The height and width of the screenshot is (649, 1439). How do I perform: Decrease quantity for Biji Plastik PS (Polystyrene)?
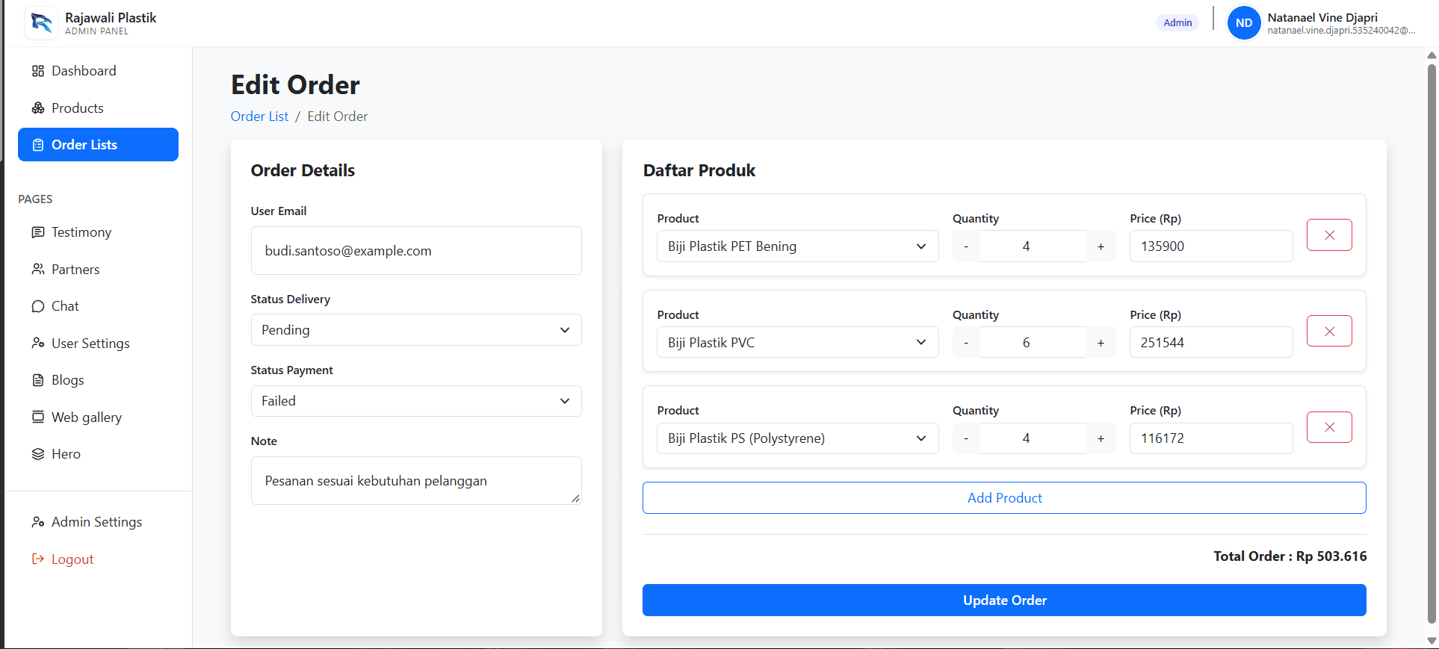[x=966, y=438]
